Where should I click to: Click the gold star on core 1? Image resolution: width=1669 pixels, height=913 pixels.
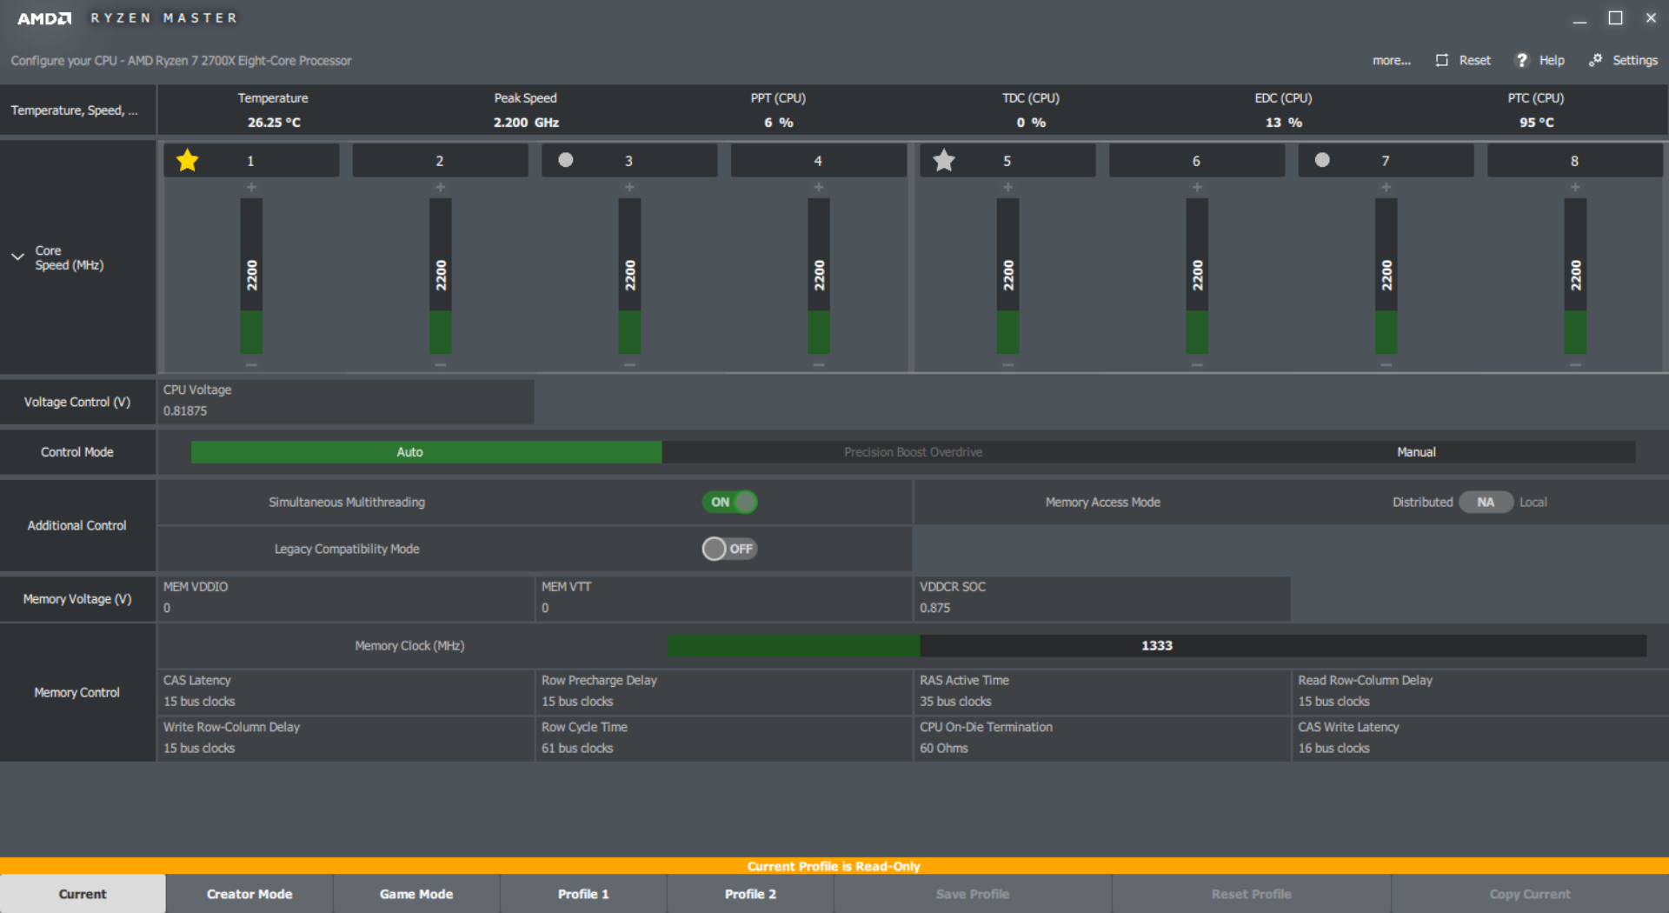188,161
